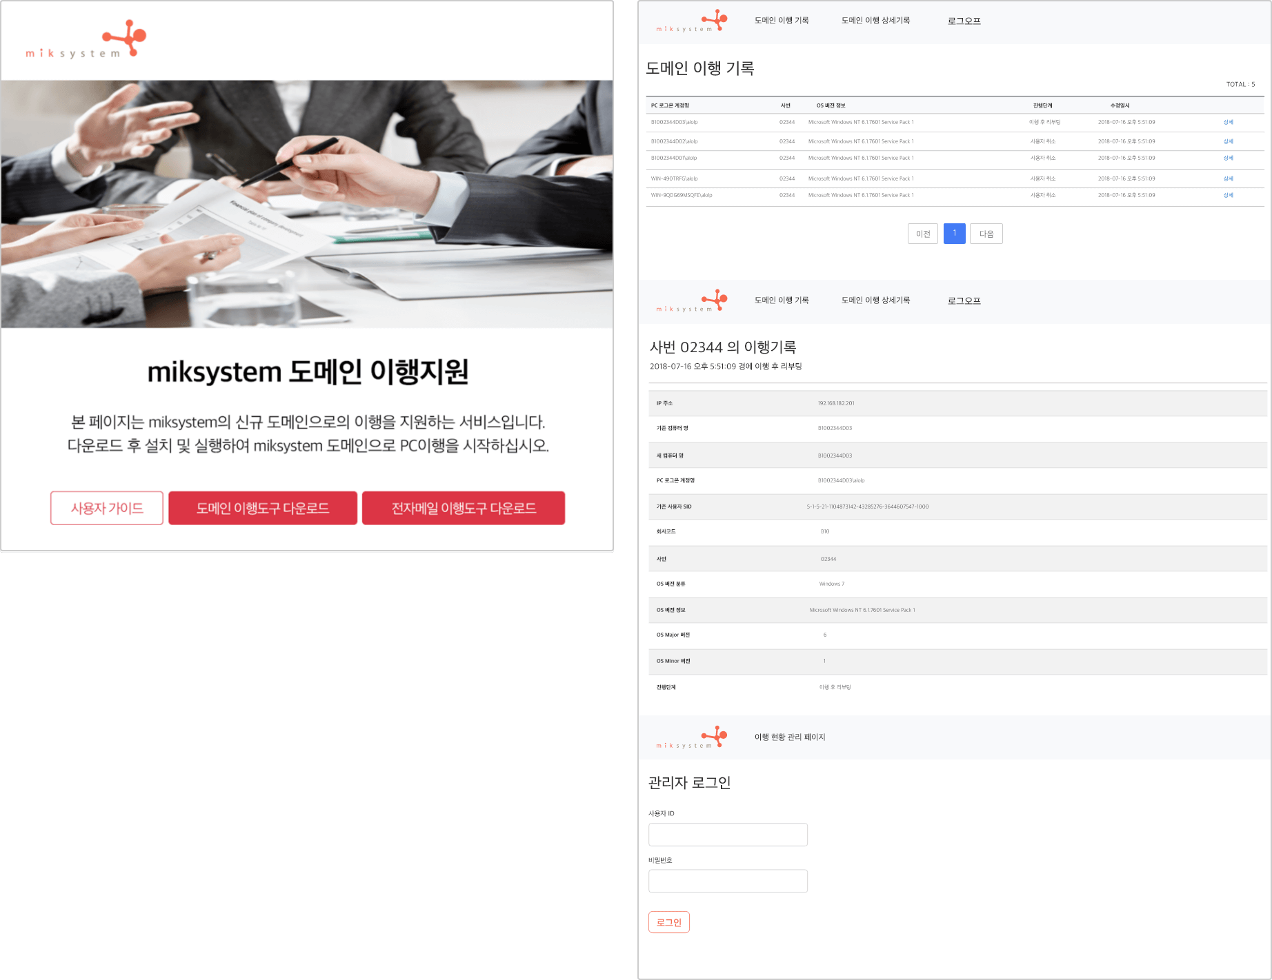Click 이행 현황 관리 페이지 header link
The width and height of the screenshot is (1272, 980).
pyautogui.click(x=790, y=737)
